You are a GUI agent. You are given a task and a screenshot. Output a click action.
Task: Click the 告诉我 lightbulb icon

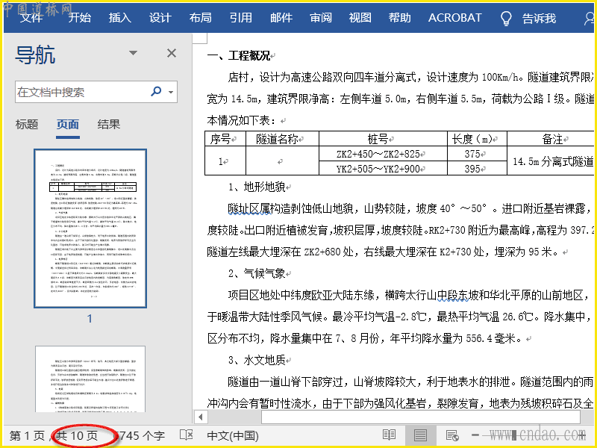[506, 18]
